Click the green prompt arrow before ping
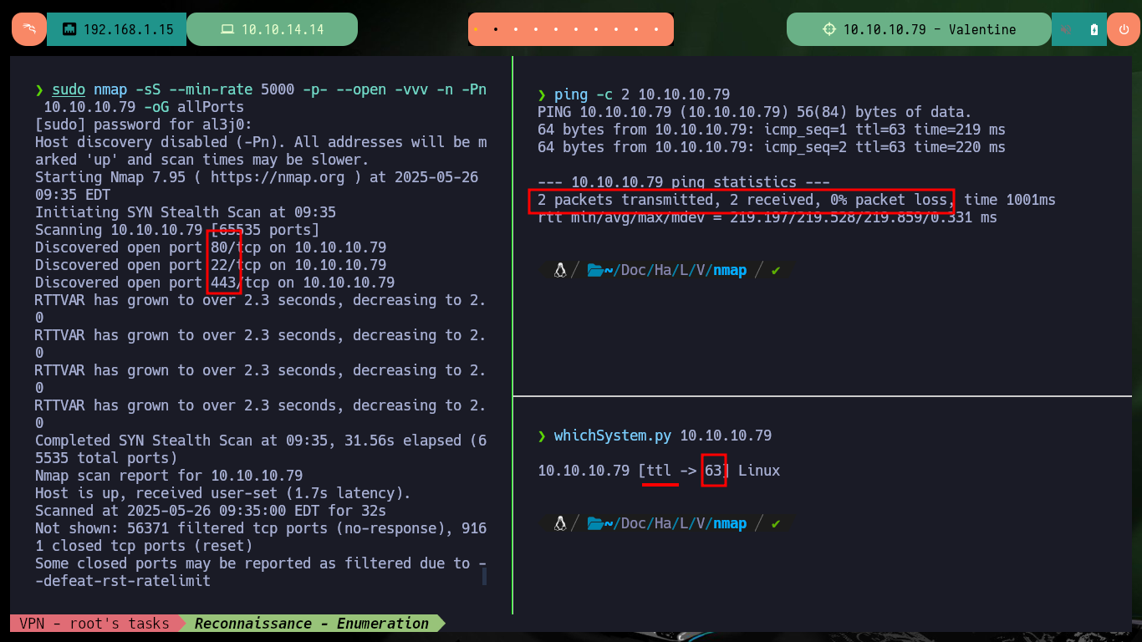 point(543,94)
